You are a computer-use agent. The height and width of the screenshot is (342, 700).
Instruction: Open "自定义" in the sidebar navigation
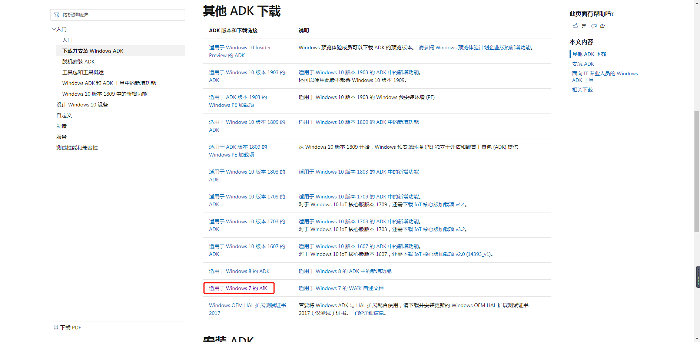[x=64, y=115]
